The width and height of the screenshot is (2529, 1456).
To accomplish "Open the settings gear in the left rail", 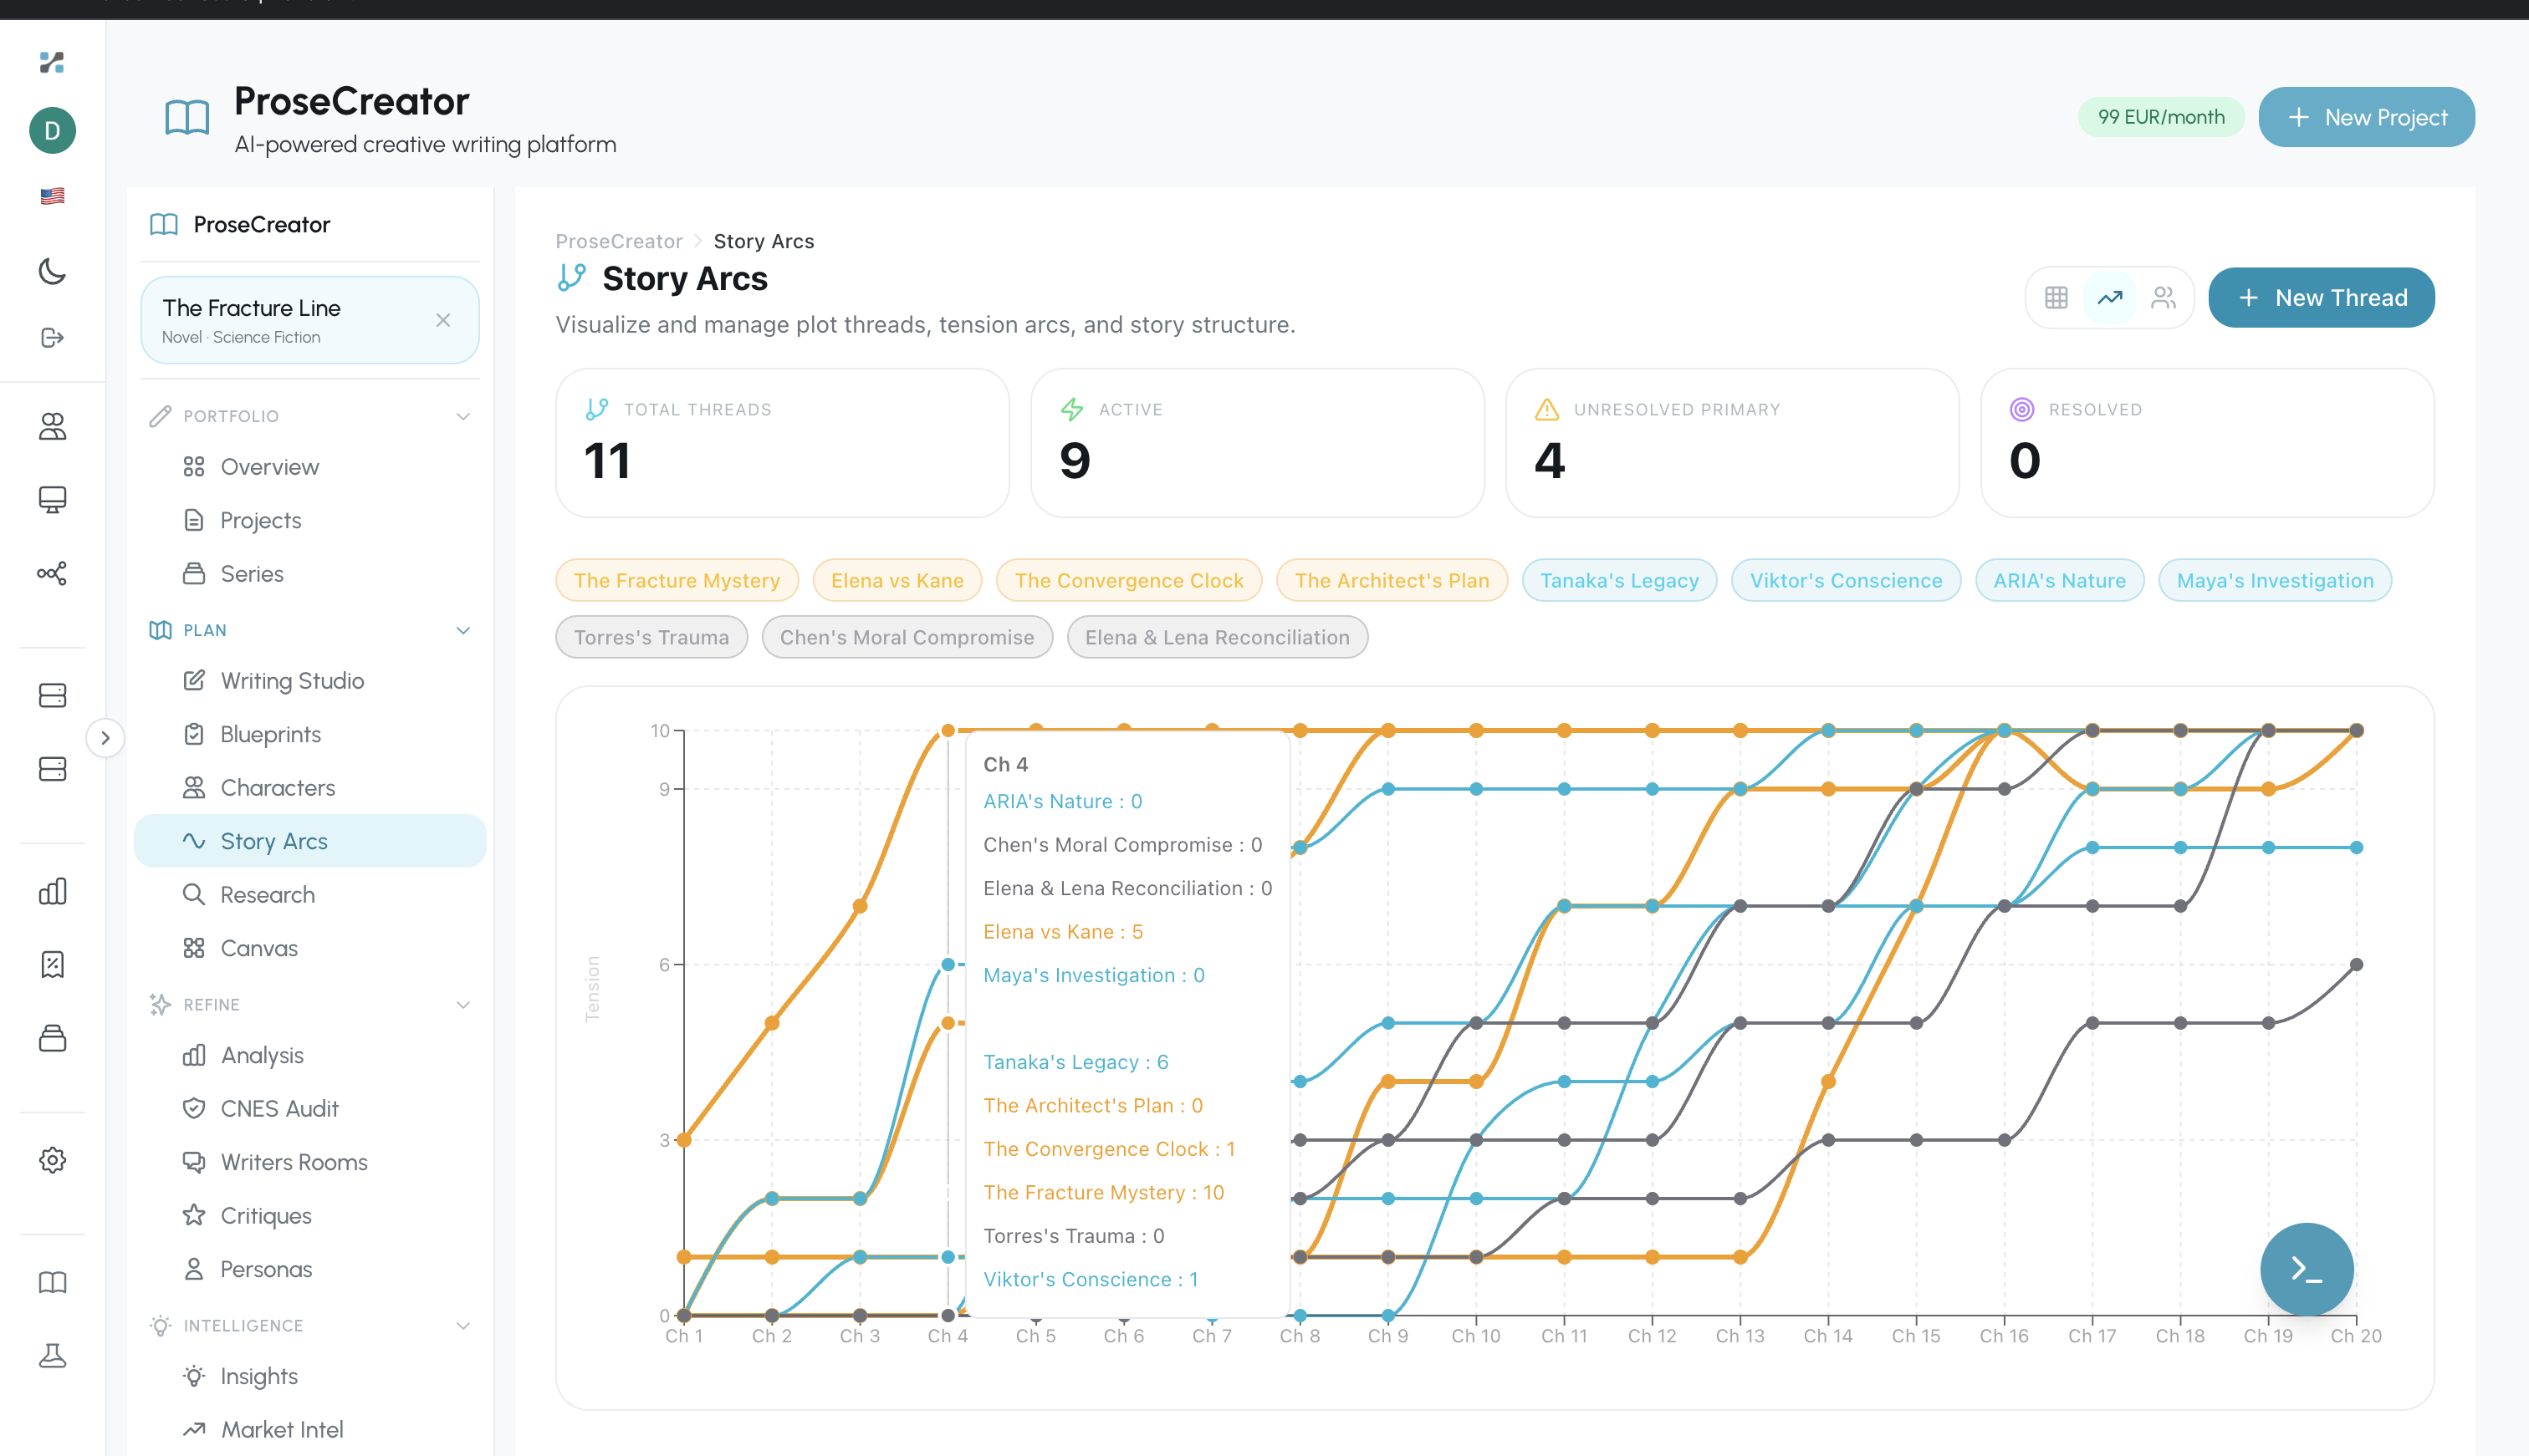I will (52, 1160).
